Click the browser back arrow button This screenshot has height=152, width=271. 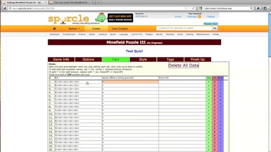click(5, 8)
